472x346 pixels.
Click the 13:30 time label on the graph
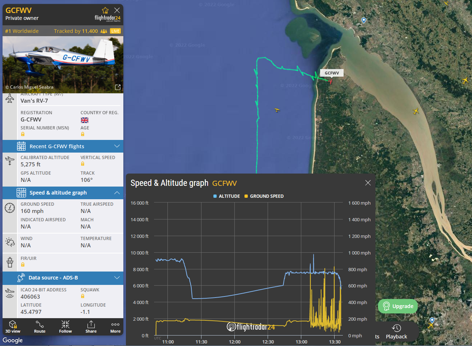pyautogui.click(x=335, y=342)
